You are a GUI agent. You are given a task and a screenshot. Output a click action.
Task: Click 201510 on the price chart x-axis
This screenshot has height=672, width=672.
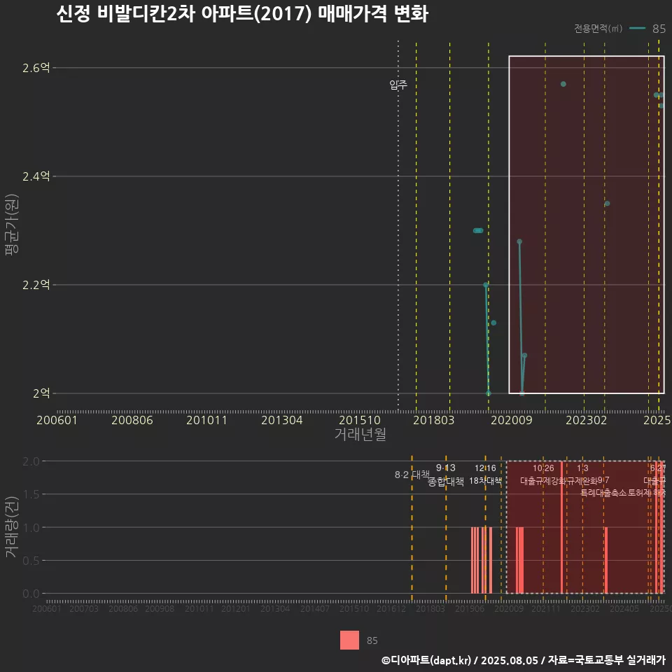coord(360,420)
